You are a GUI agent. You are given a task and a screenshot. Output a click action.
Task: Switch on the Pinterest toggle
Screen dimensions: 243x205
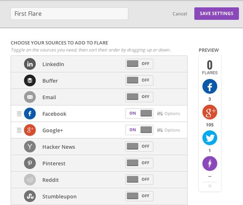coord(139,163)
